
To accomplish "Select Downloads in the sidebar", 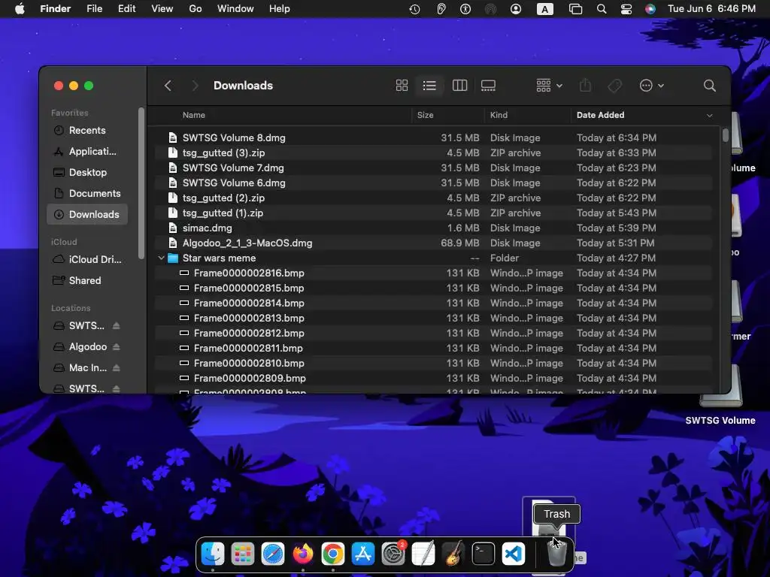I will 87,214.
